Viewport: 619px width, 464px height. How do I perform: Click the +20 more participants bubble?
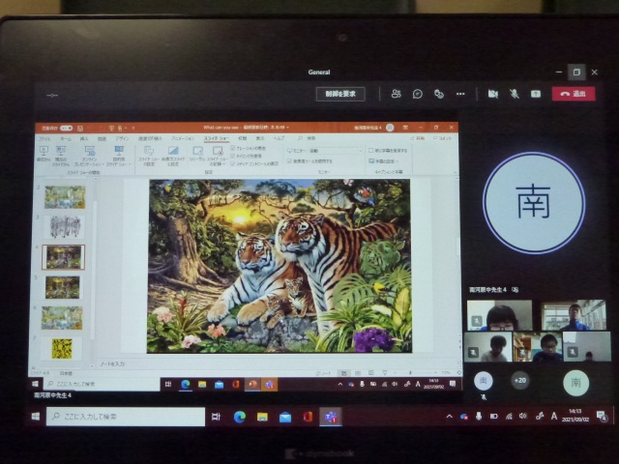pos(520,381)
